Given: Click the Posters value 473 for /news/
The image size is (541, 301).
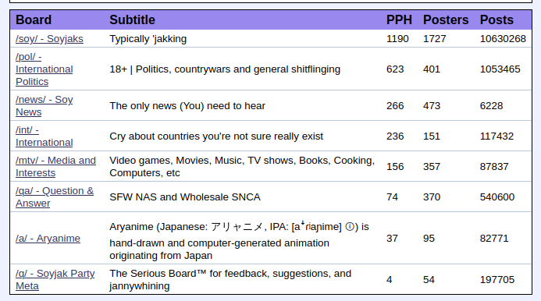Looking at the screenshot, I should coord(432,106).
